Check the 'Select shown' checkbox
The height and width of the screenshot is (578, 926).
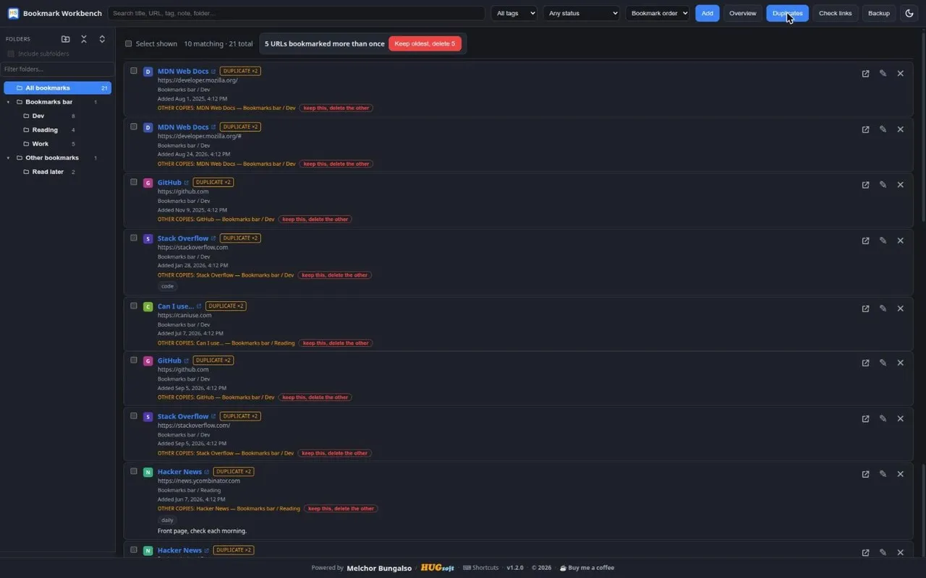click(129, 44)
